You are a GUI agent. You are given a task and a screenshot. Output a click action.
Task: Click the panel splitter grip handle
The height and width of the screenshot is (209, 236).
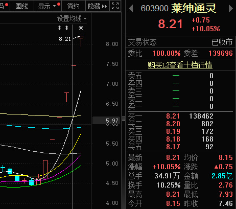124,119
